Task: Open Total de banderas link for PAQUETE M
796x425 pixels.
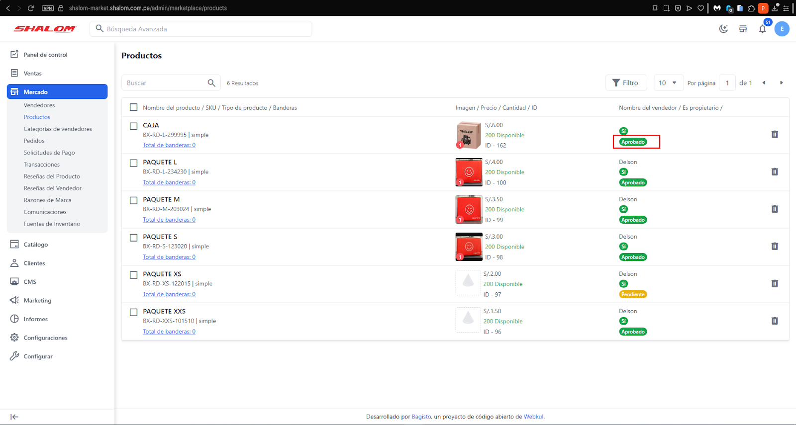Action: point(169,220)
